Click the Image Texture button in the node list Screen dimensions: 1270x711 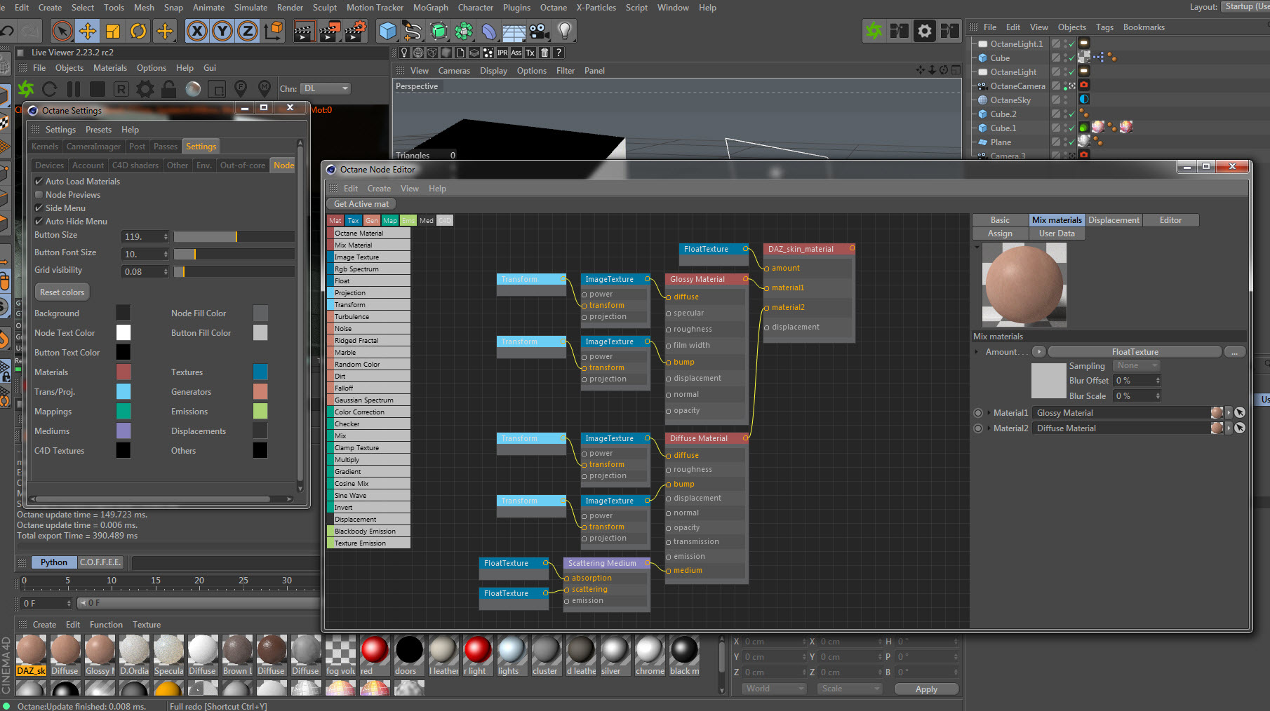pos(369,257)
